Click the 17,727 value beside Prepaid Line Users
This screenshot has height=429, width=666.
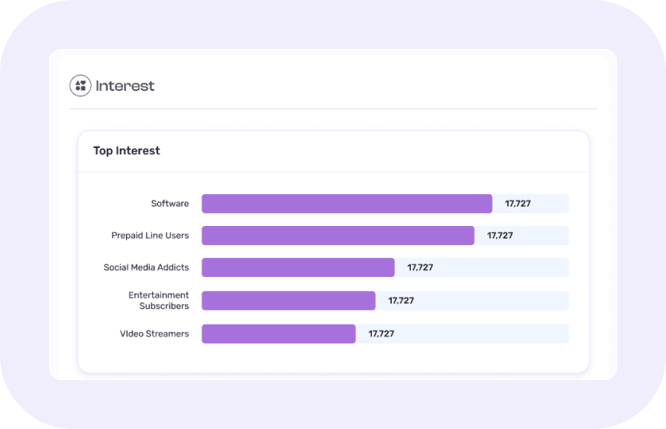(x=500, y=236)
